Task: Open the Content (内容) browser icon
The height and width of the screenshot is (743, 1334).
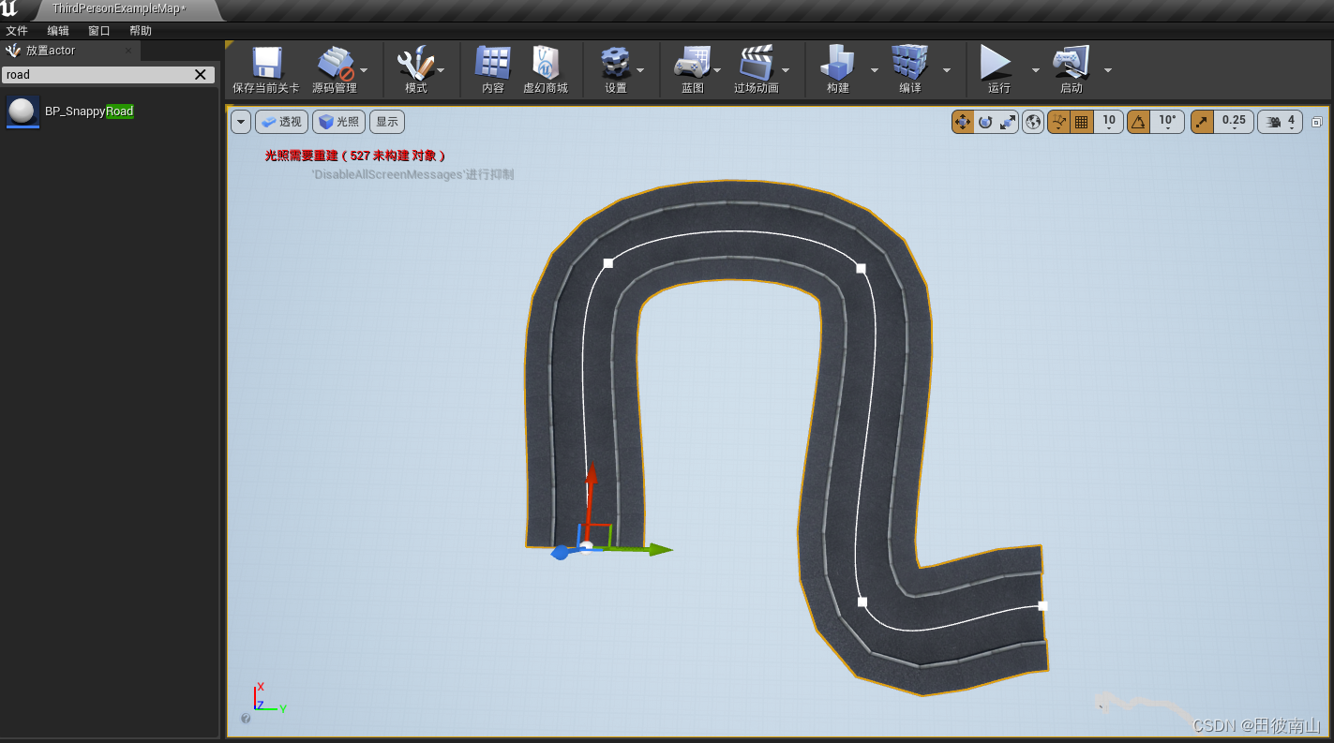Action: [x=493, y=63]
